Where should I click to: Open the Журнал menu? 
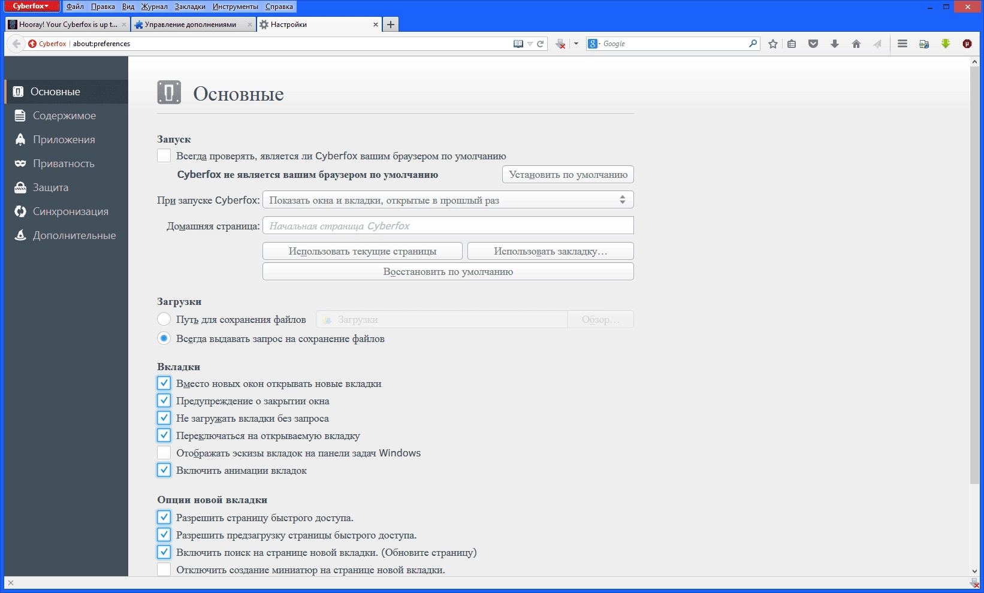pos(155,7)
